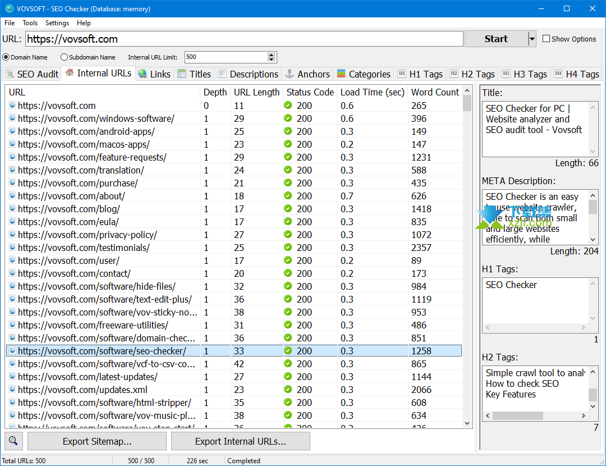
Task: Click the Categories colored icon
Action: (x=341, y=74)
